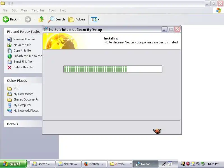Switch to second Norton taskbar button
This screenshot has height=168, width=224.
click(68, 164)
